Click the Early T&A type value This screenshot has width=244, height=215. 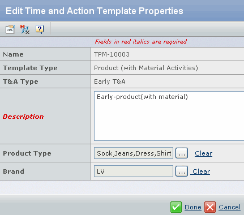click(x=110, y=81)
